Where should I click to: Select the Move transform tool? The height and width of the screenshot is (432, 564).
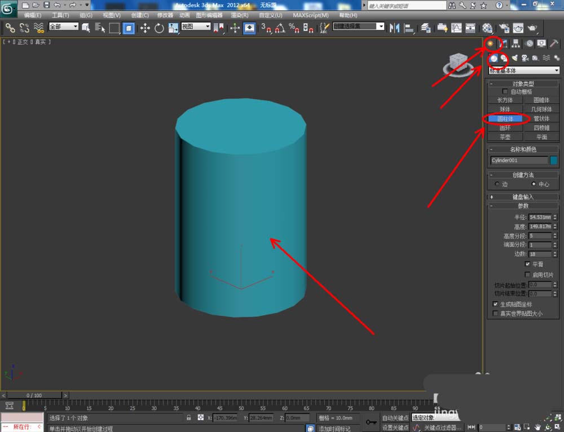(x=145, y=28)
